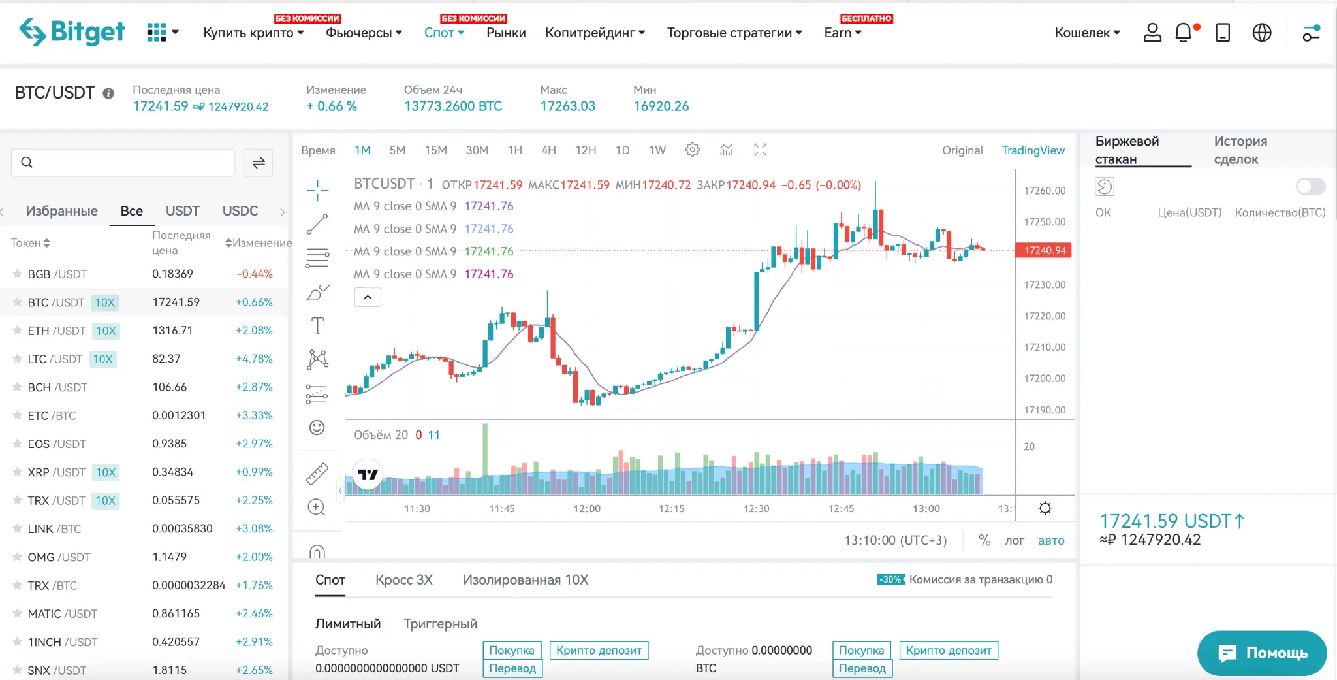Viewport: 1337px width, 680px height.
Task: Expand the Торговые стратегии dropdown
Action: coord(734,33)
